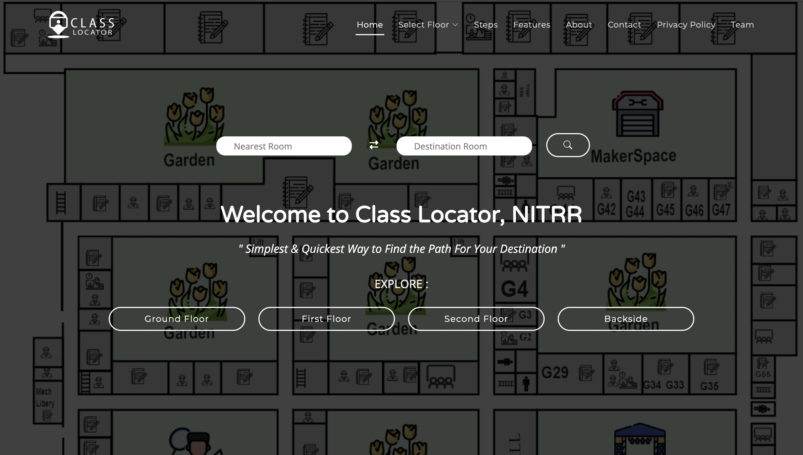This screenshot has width=803, height=455.
Task: Select the Second Floor button
Action: tap(476, 319)
